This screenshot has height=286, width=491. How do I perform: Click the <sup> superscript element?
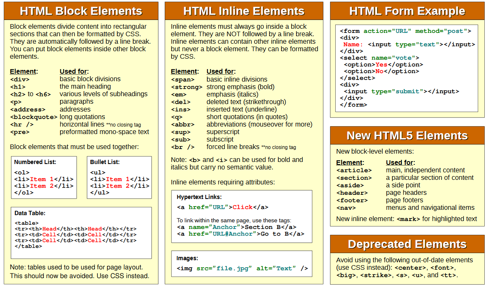[181, 132]
